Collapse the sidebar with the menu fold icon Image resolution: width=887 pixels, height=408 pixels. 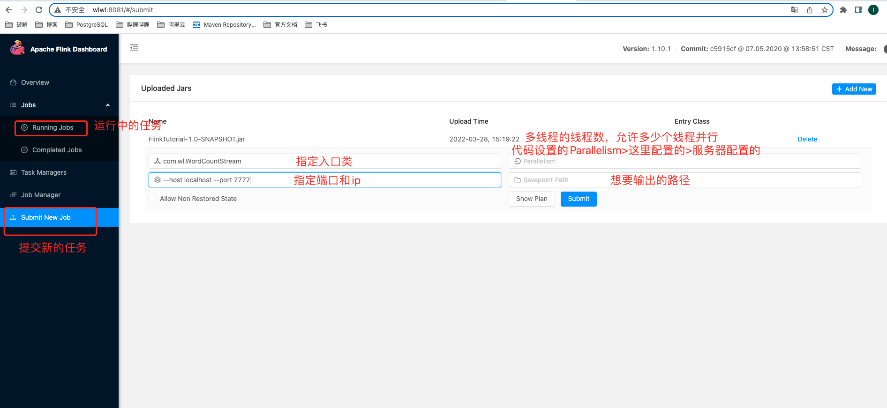pos(134,48)
